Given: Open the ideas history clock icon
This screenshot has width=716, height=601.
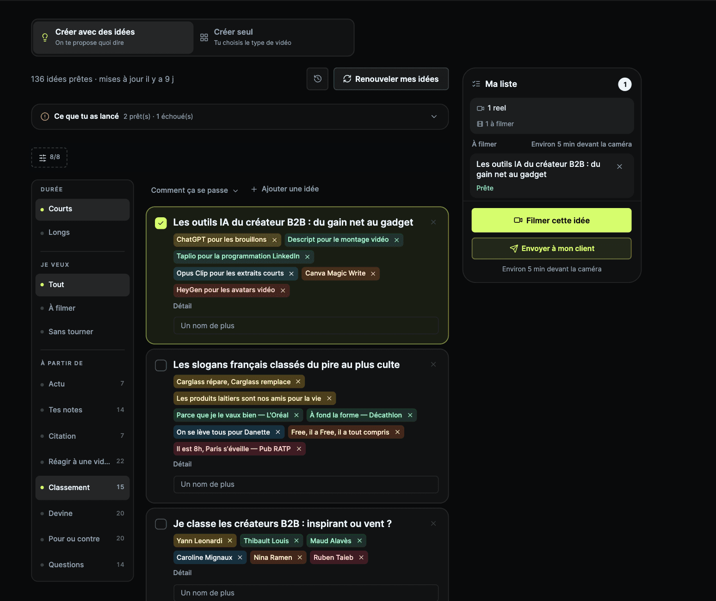Looking at the screenshot, I should point(317,79).
